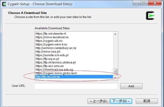Screen dimensions: 164x107
Task: Select highlighted http://ftp.ntu.edu.tw mirror
Action: pos(74,77)
